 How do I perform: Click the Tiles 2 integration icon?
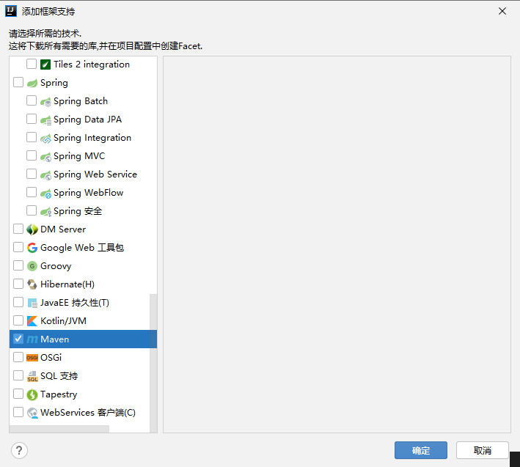pyautogui.click(x=45, y=65)
